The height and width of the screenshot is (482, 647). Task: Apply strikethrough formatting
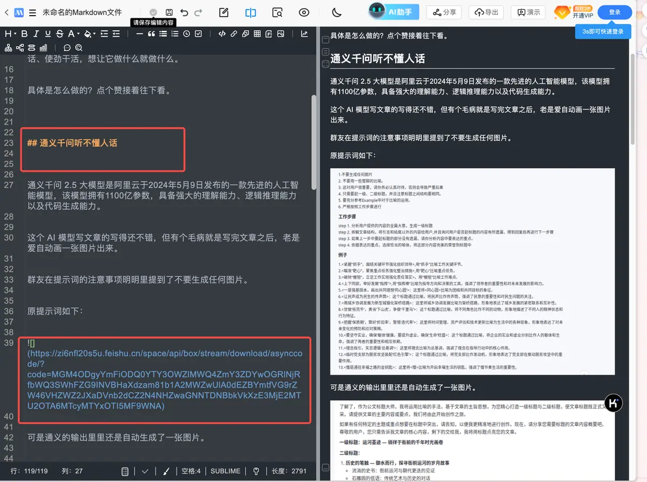(59, 34)
